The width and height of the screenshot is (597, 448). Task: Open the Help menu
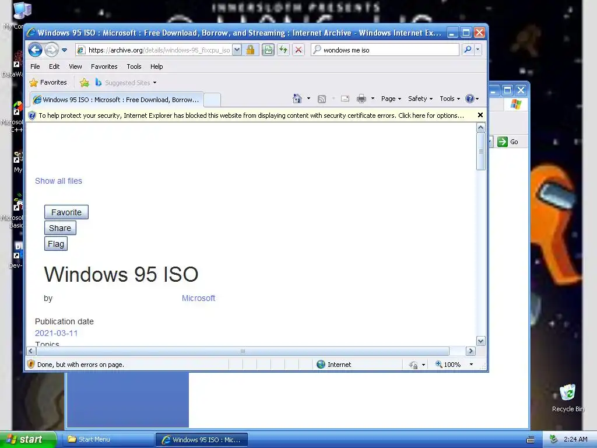156,66
